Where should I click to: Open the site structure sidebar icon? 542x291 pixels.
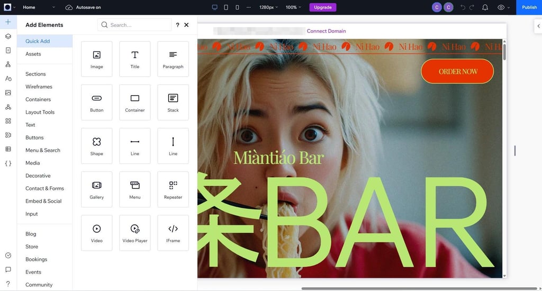[x=8, y=64]
